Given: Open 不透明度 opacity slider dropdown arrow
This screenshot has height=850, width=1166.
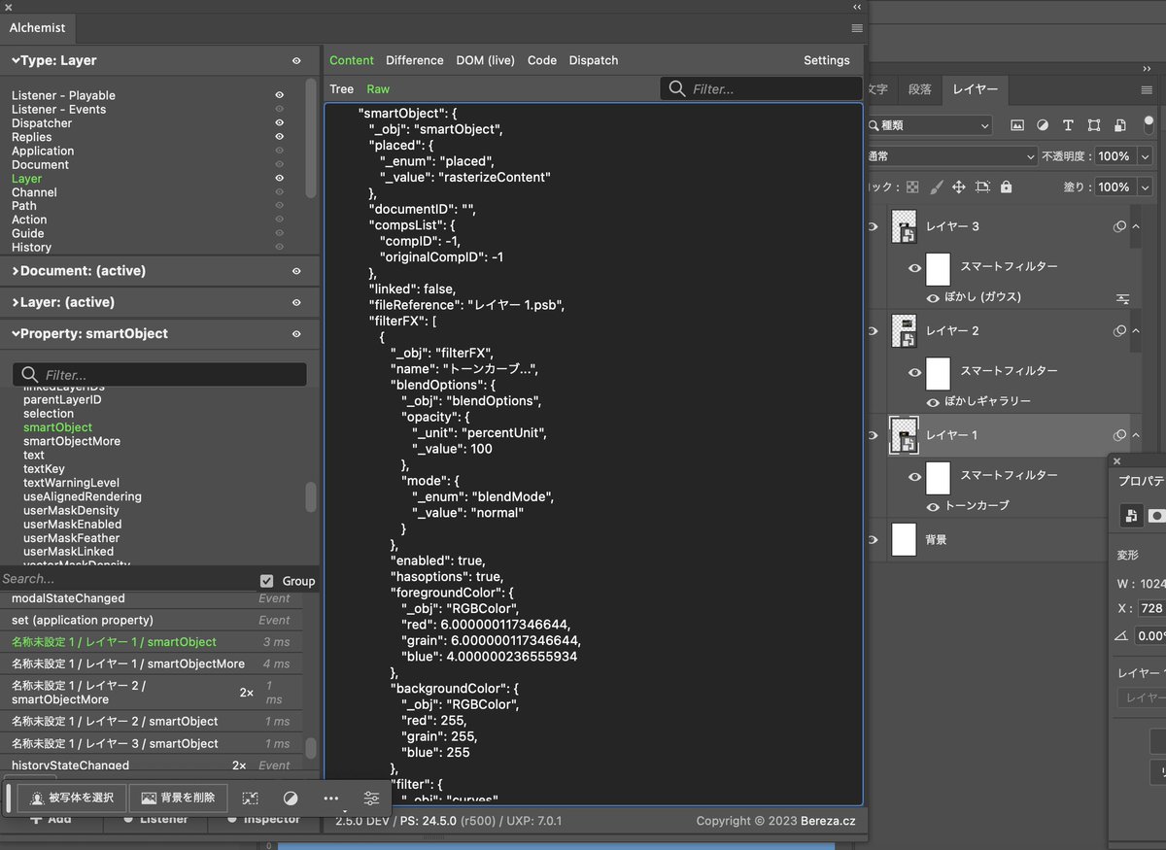Looking at the screenshot, I should pos(1145,155).
